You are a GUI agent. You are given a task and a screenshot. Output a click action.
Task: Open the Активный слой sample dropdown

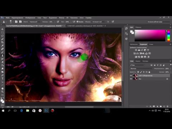(x=99, y=22)
